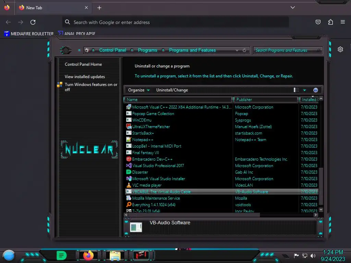The height and width of the screenshot is (263, 351).
Task: Click the Search Programs and Features field
Action: (x=288, y=50)
